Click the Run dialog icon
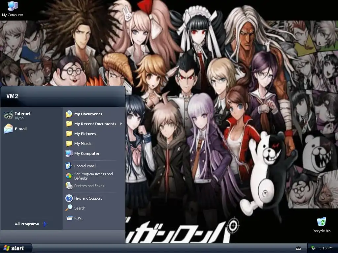338x253 pixels. 69,218
